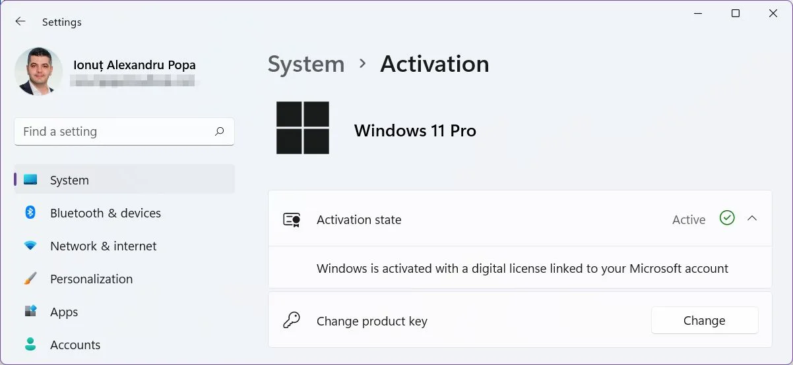Click the back arrow next to Settings
Image resolution: width=793 pixels, height=365 pixels.
20,22
